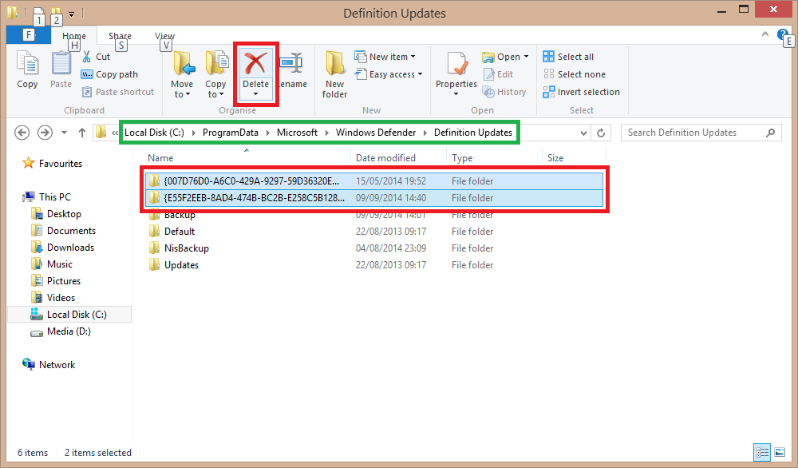Click the Properties icon
This screenshot has height=468, width=798.
coord(456,64)
